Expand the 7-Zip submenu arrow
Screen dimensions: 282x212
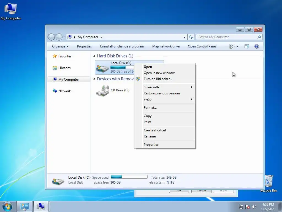[x=192, y=99]
